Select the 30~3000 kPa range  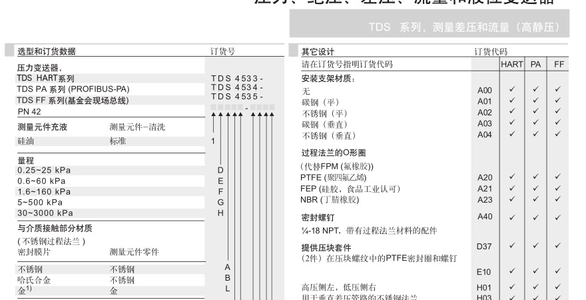point(45,213)
